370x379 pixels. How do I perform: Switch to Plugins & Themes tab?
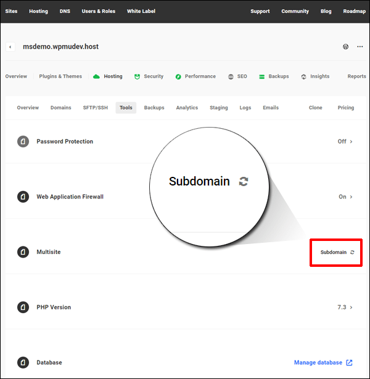[60, 76]
